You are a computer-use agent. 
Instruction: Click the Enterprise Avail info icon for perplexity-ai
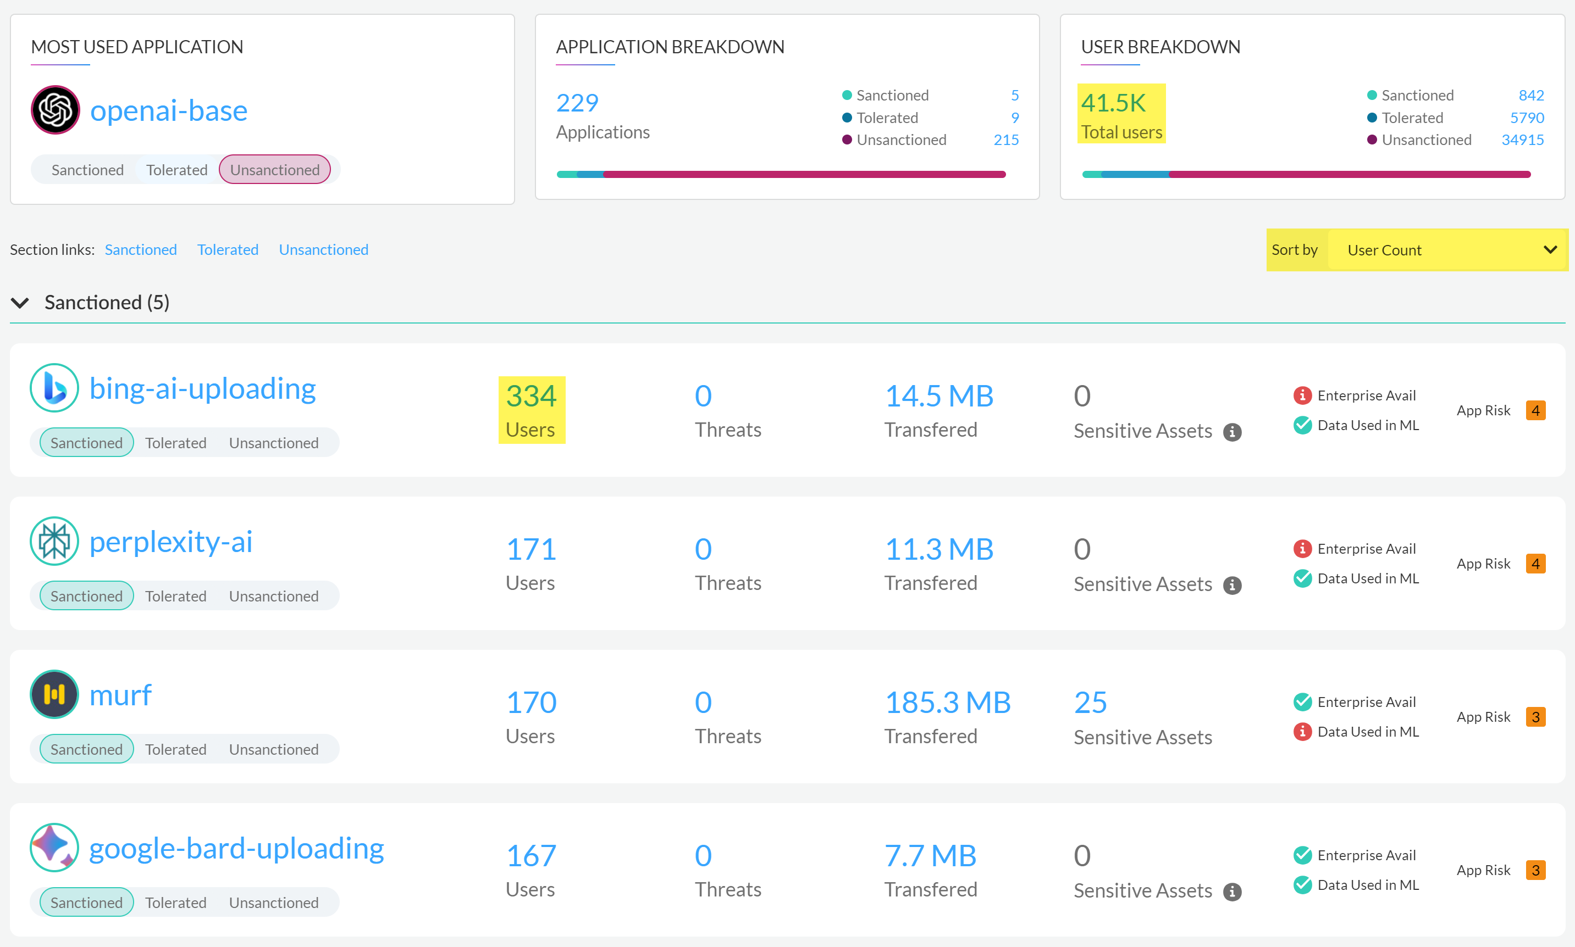1303,548
